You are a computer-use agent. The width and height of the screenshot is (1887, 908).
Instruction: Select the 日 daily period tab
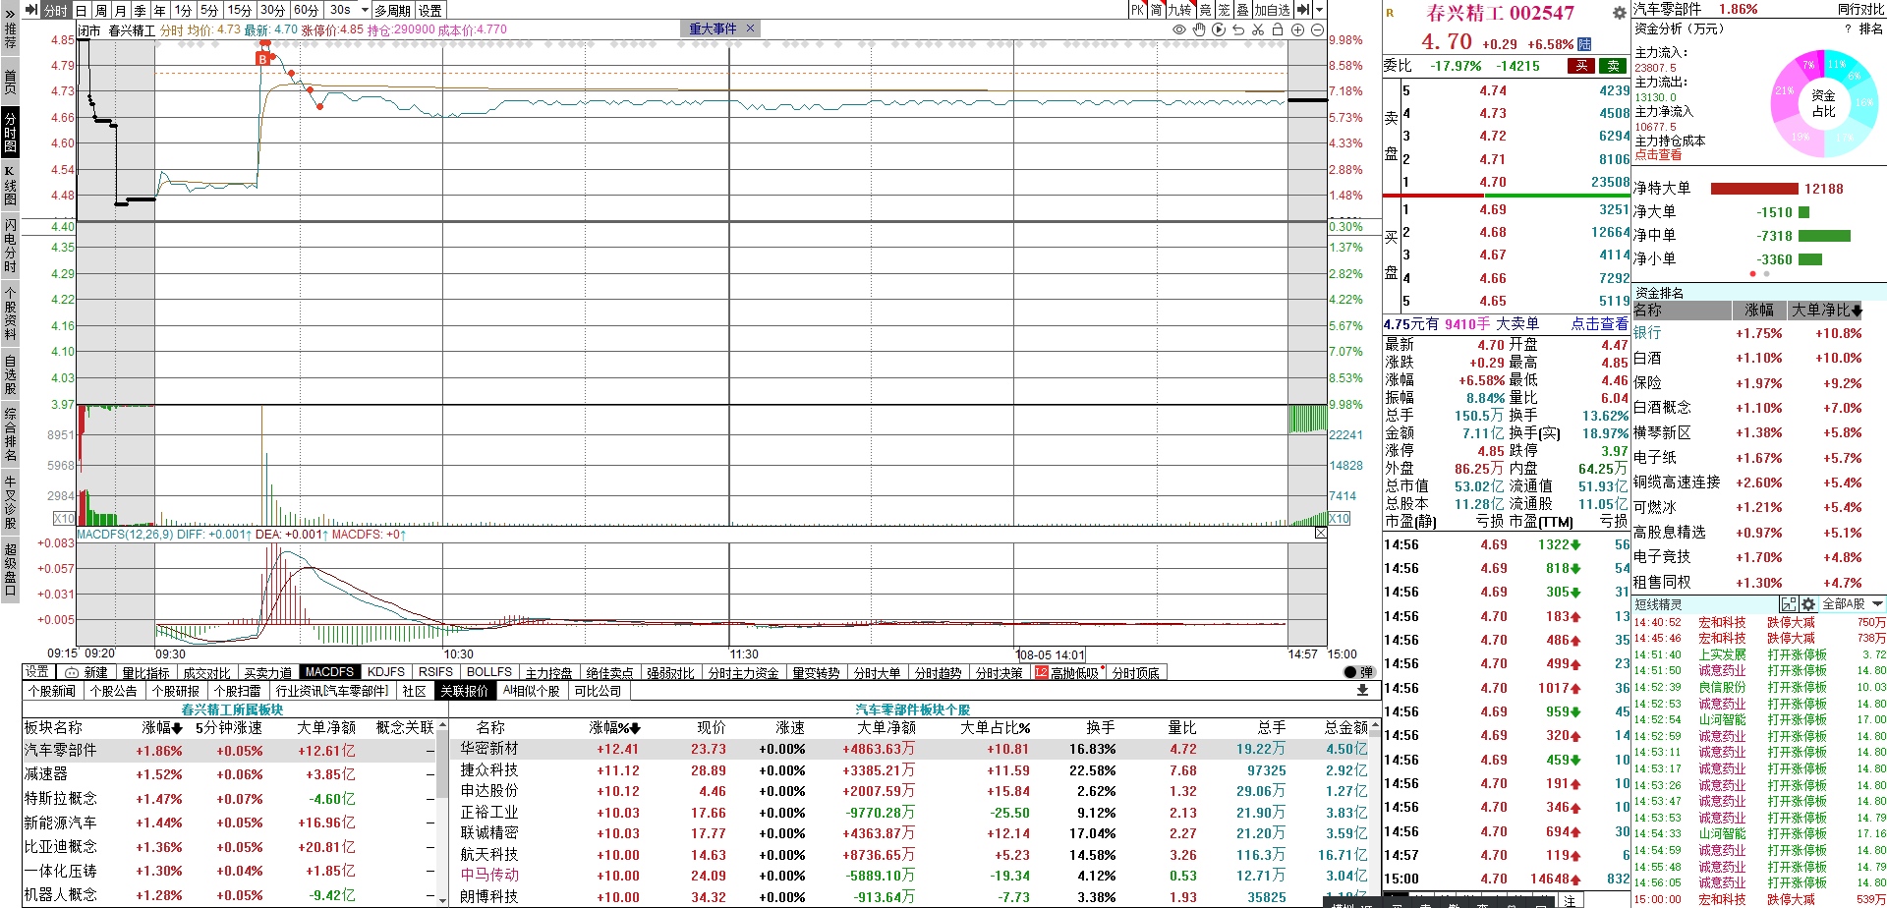[x=82, y=10]
